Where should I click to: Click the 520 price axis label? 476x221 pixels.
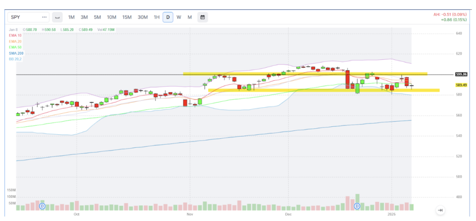point(459,156)
